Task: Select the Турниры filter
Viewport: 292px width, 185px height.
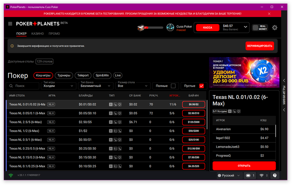Action: [x=64, y=75]
